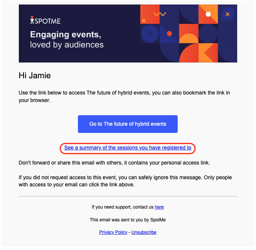Click the "Don't forward or share" warning text
Viewport: 256px width, 250px height.
pyautogui.click(x=114, y=163)
